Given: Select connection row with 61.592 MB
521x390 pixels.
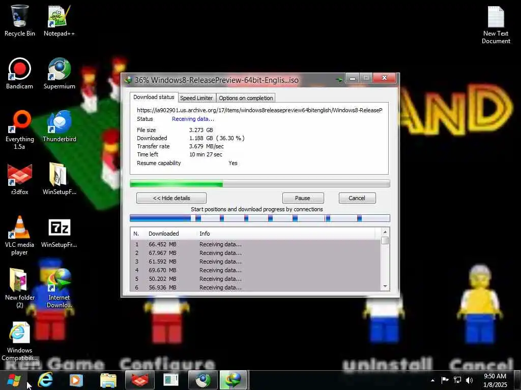Looking at the screenshot, I should point(256,262).
